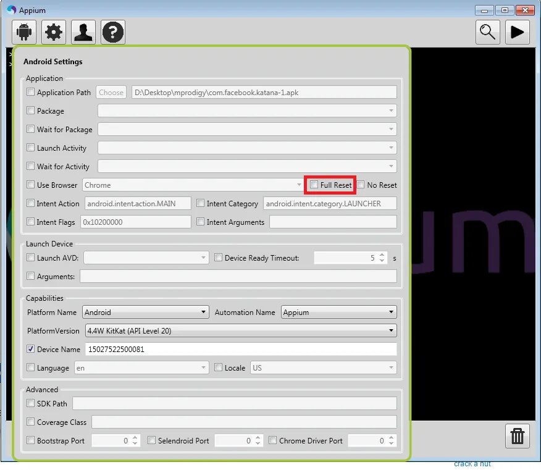Enable Device Ready Timeout checkbox

(219, 258)
